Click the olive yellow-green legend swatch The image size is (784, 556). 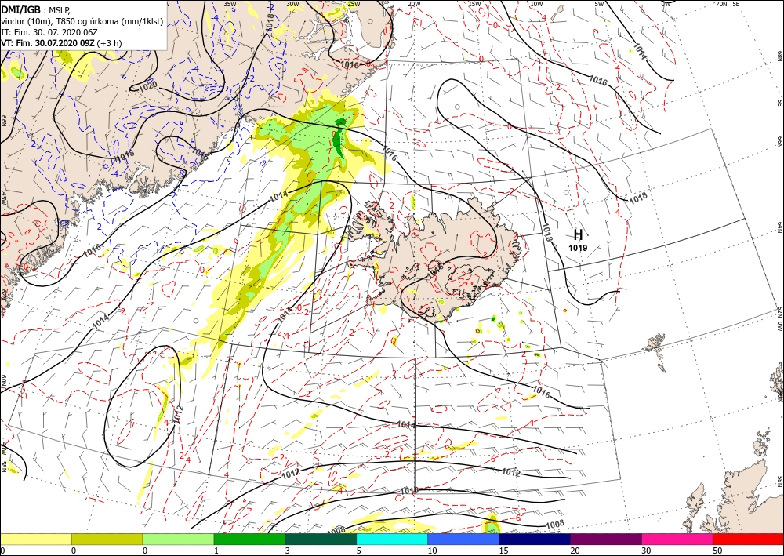click(x=107, y=539)
